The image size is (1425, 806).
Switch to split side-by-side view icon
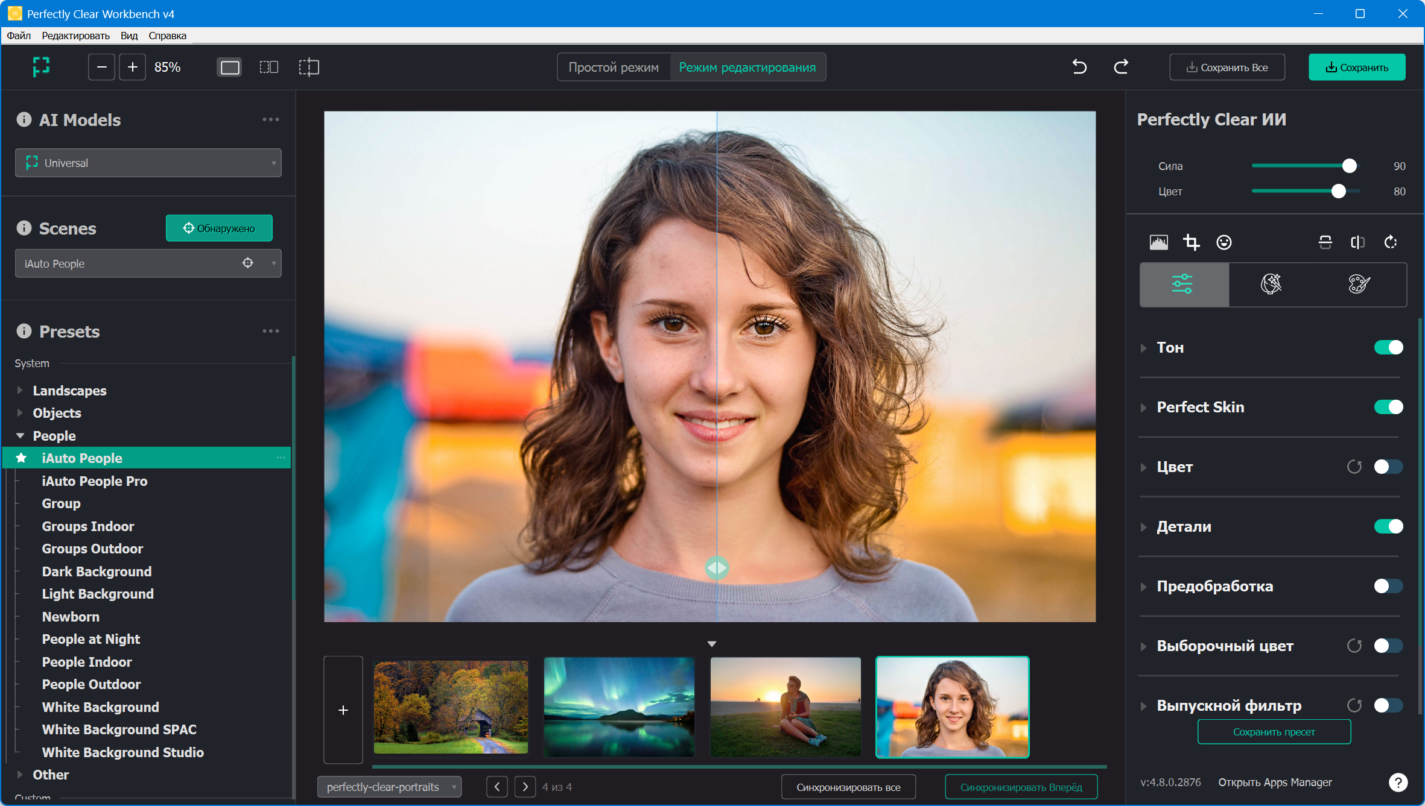268,67
